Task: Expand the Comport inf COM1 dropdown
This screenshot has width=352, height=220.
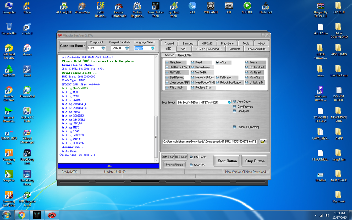Action: tap(103, 48)
